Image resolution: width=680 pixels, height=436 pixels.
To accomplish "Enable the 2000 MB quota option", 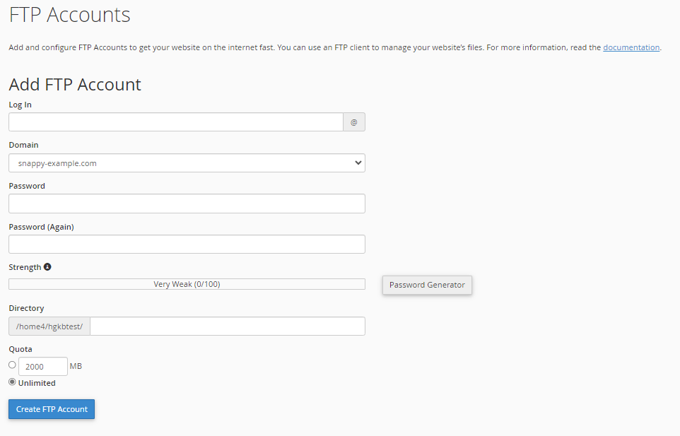I will click(x=11, y=363).
